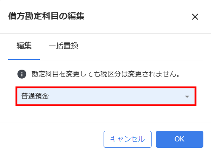Viewport: 211px width, 155px height.
Task: Click the white outlined キャンセル button
Action: point(127,139)
